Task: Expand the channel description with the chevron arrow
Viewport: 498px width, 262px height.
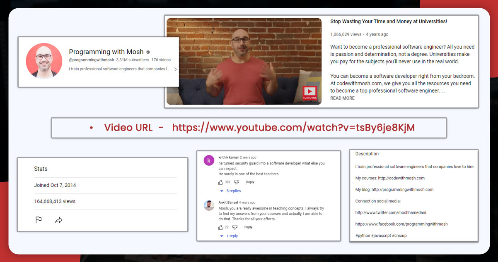Action: pyautogui.click(x=175, y=69)
